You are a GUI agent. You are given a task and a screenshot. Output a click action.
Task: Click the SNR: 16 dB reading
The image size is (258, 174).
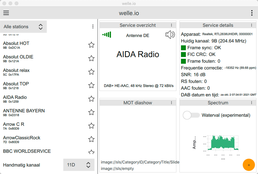(193, 75)
